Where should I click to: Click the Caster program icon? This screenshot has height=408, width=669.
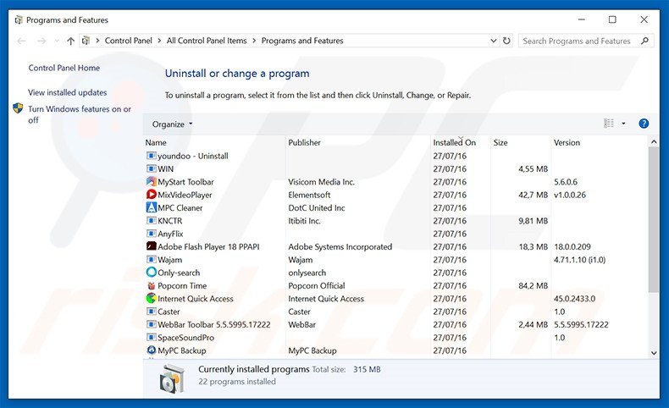[x=151, y=312]
